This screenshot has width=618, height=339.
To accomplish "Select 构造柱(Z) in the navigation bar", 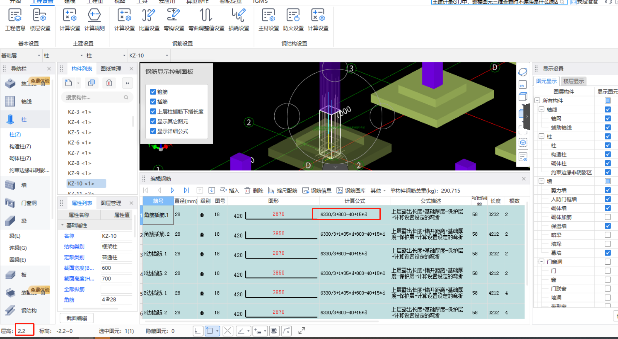I will (x=20, y=146).
